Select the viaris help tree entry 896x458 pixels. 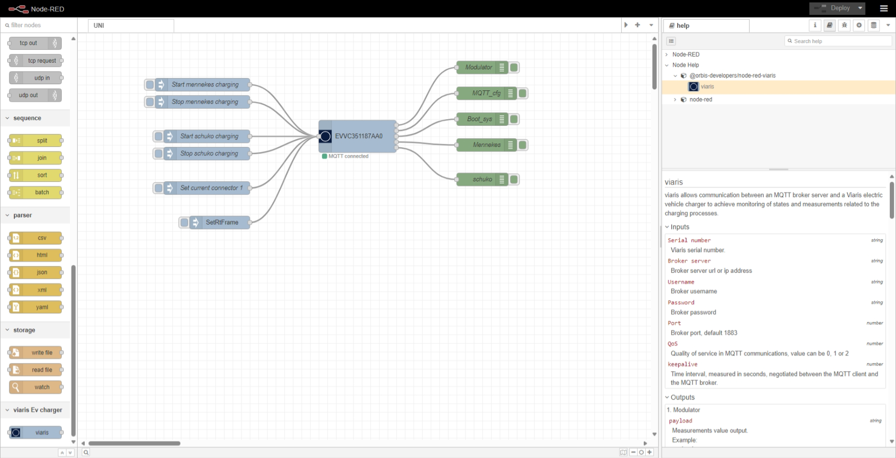coord(779,87)
